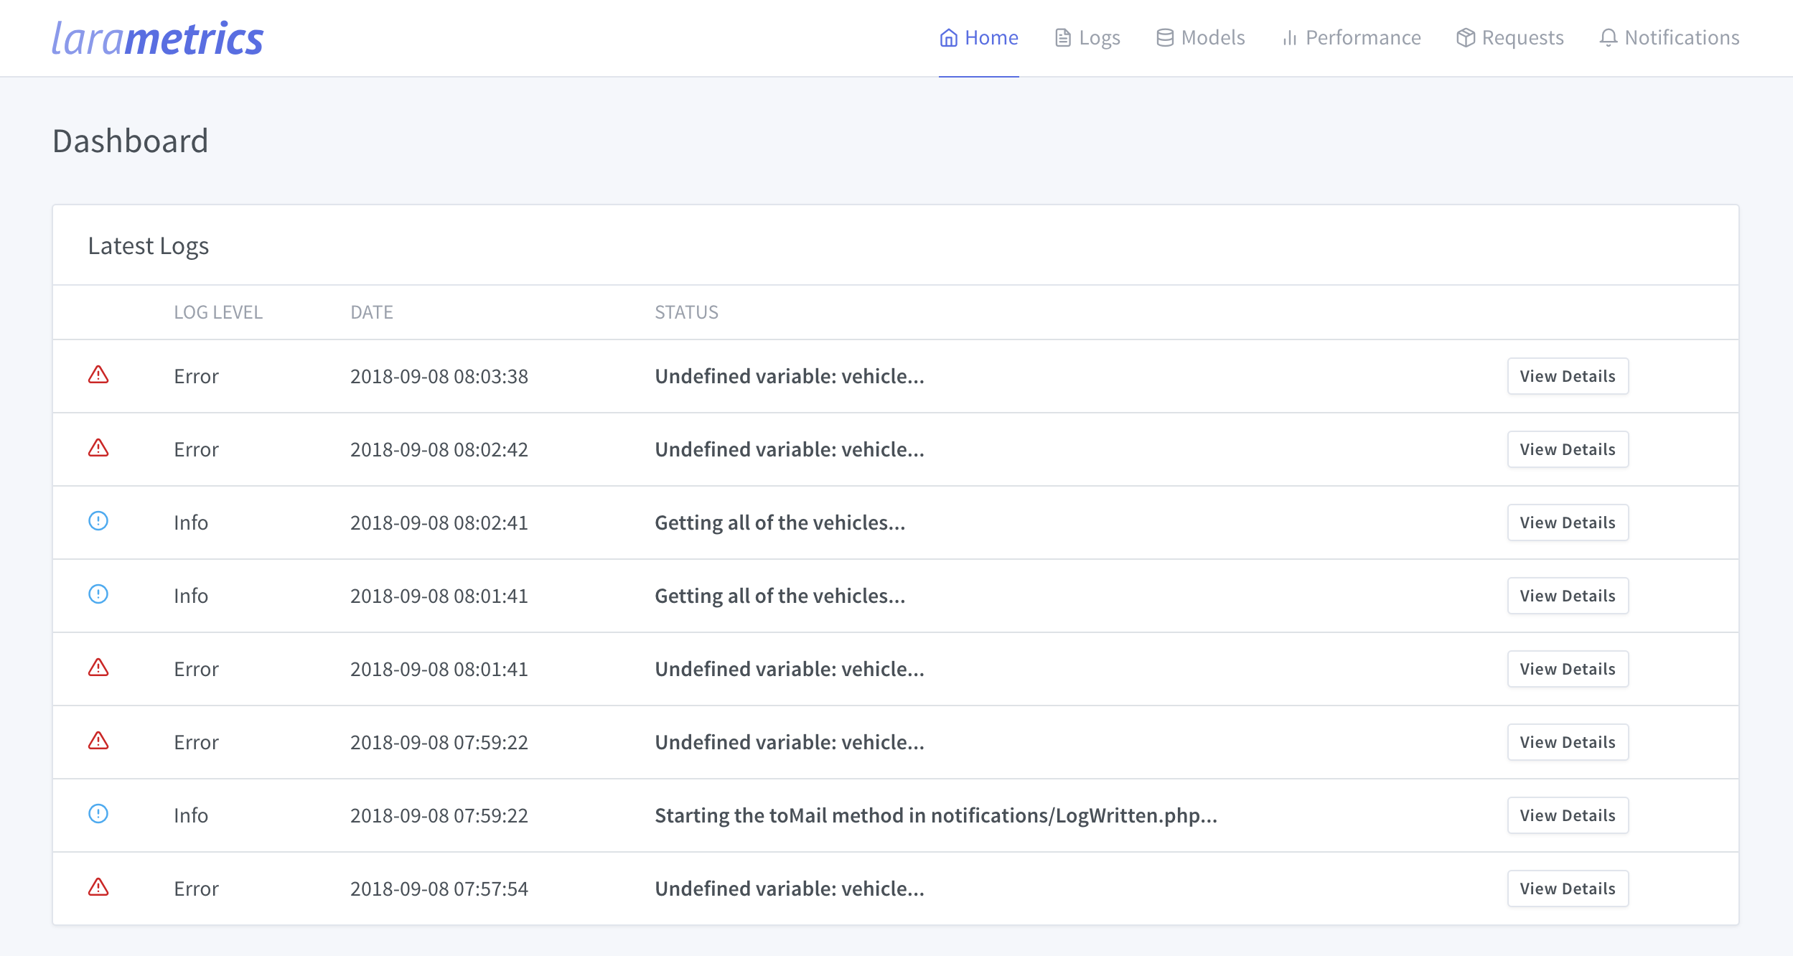This screenshot has width=1793, height=956.
Task: View details for first undefined vehicle error
Action: click(x=1566, y=375)
